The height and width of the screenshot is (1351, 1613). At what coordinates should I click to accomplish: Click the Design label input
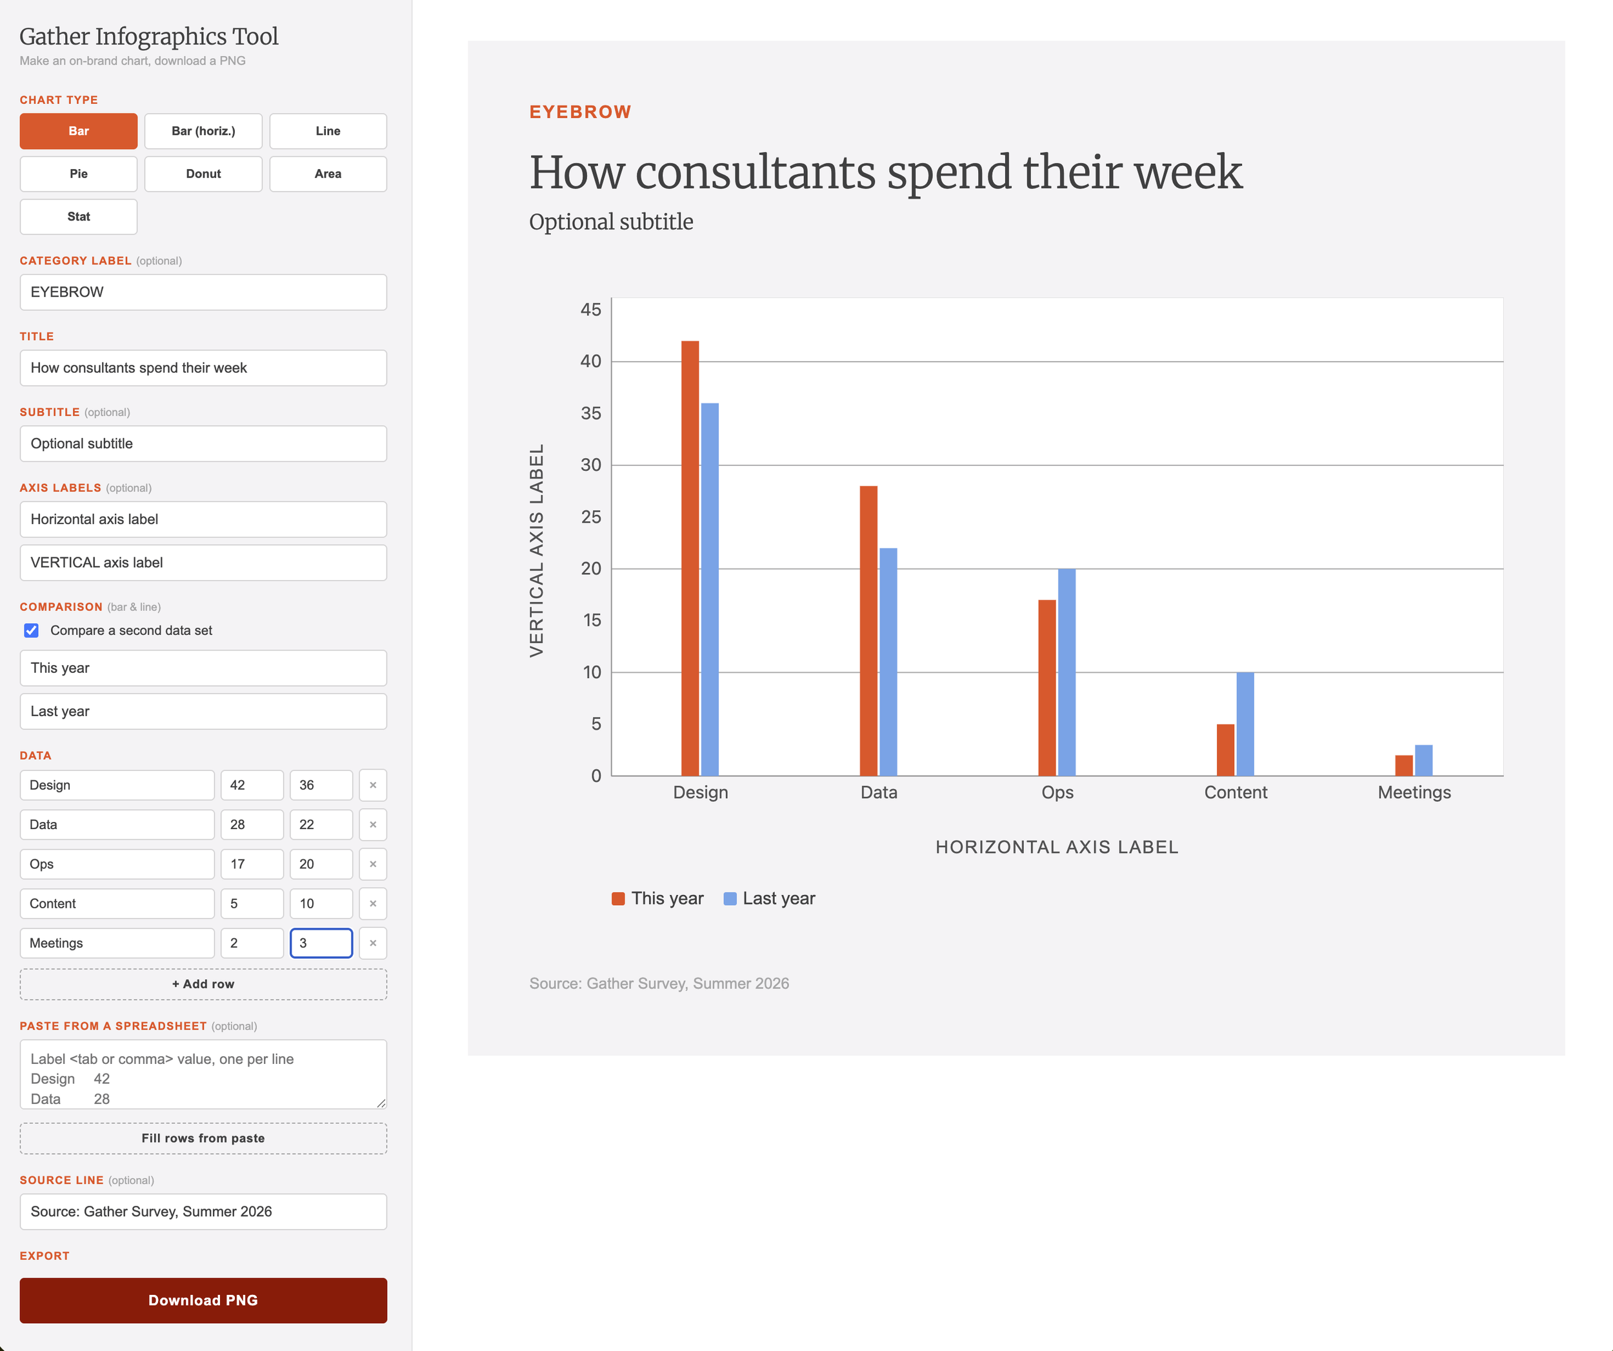tap(117, 785)
